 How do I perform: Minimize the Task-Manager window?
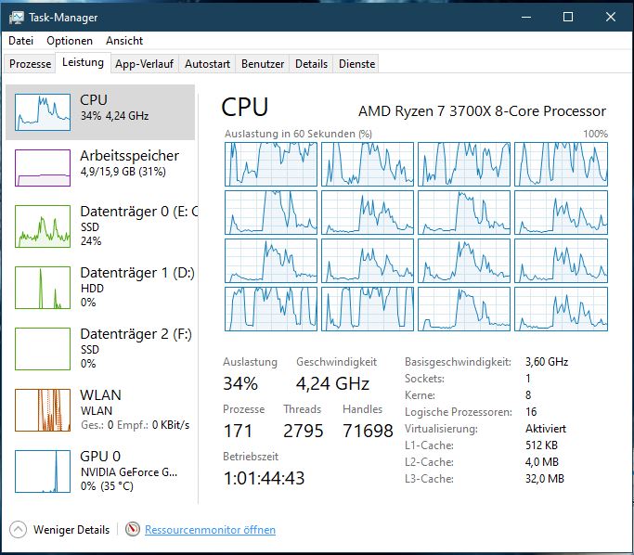coord(526,17)
